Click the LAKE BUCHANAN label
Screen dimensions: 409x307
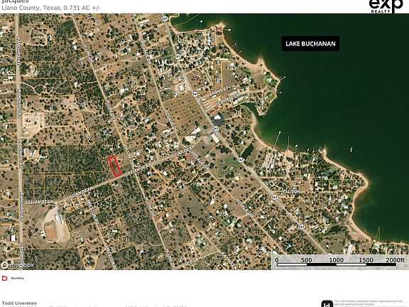310,43
